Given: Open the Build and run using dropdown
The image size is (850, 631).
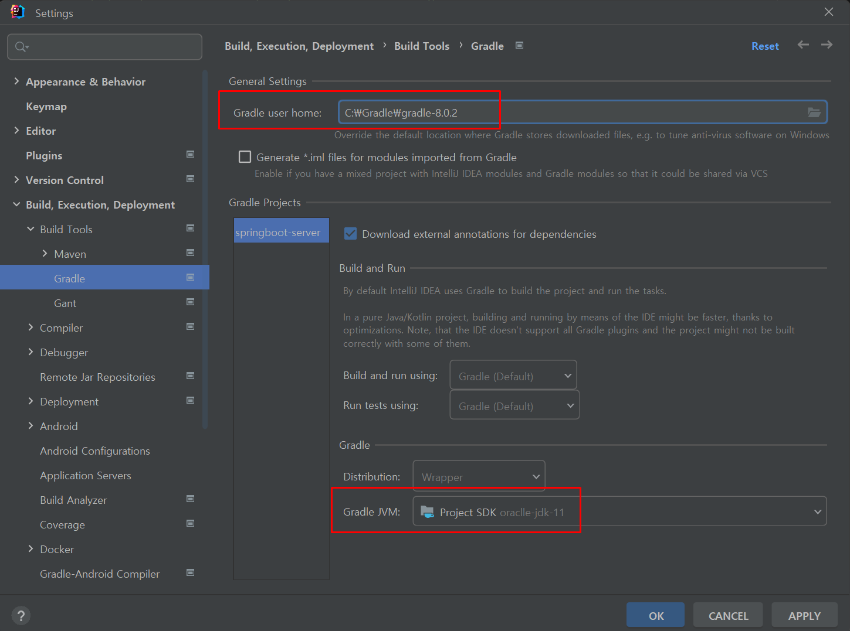Looking at the screenshot, I should [x=513, y=375].
